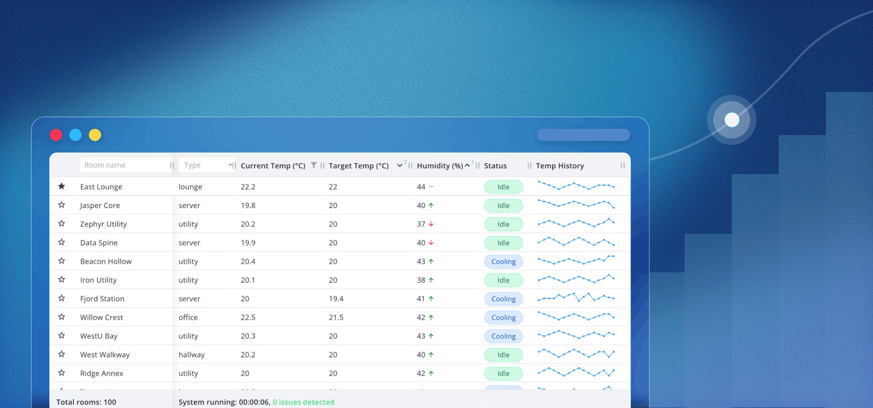Click the Idle status badge for Data Spine
This screenshot has height=408, width=873.
(x=504, y=243)
